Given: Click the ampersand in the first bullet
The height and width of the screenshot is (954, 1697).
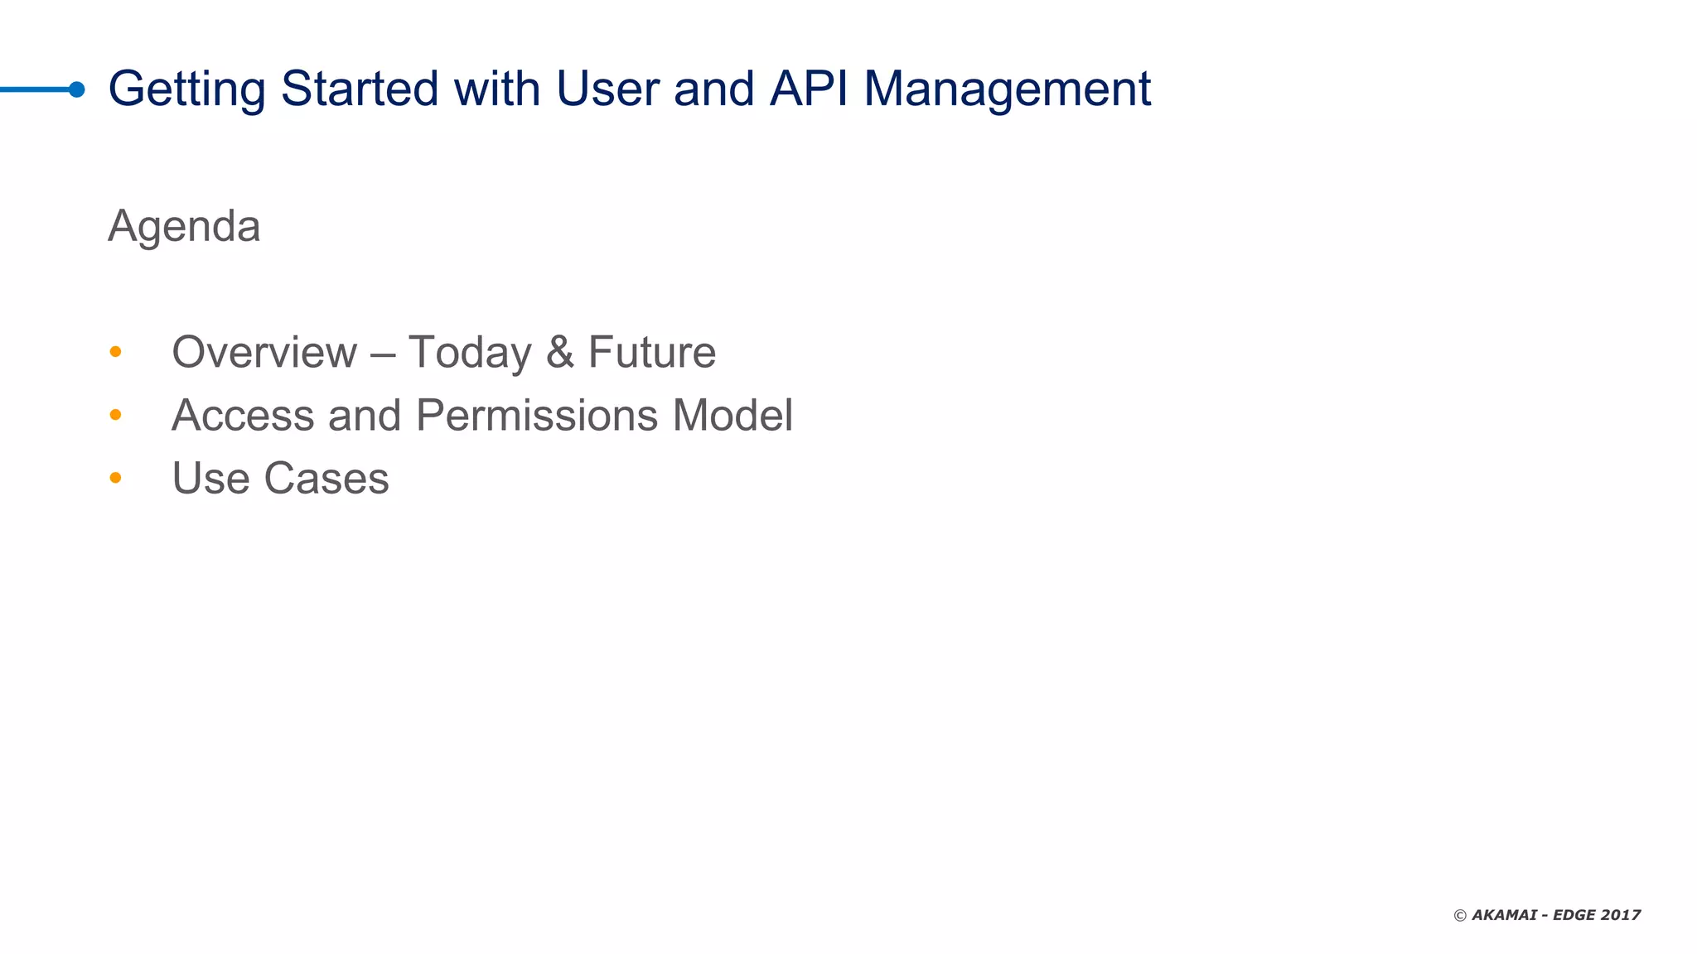Looking at the screenshot, I should tap(560, 352).
